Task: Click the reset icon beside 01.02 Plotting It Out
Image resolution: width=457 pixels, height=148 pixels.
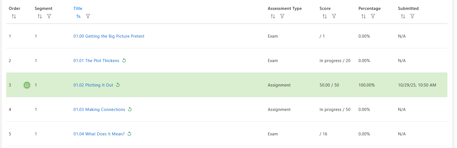Action: (118, 85)
